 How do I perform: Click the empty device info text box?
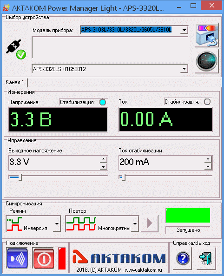tap(110, 47)
